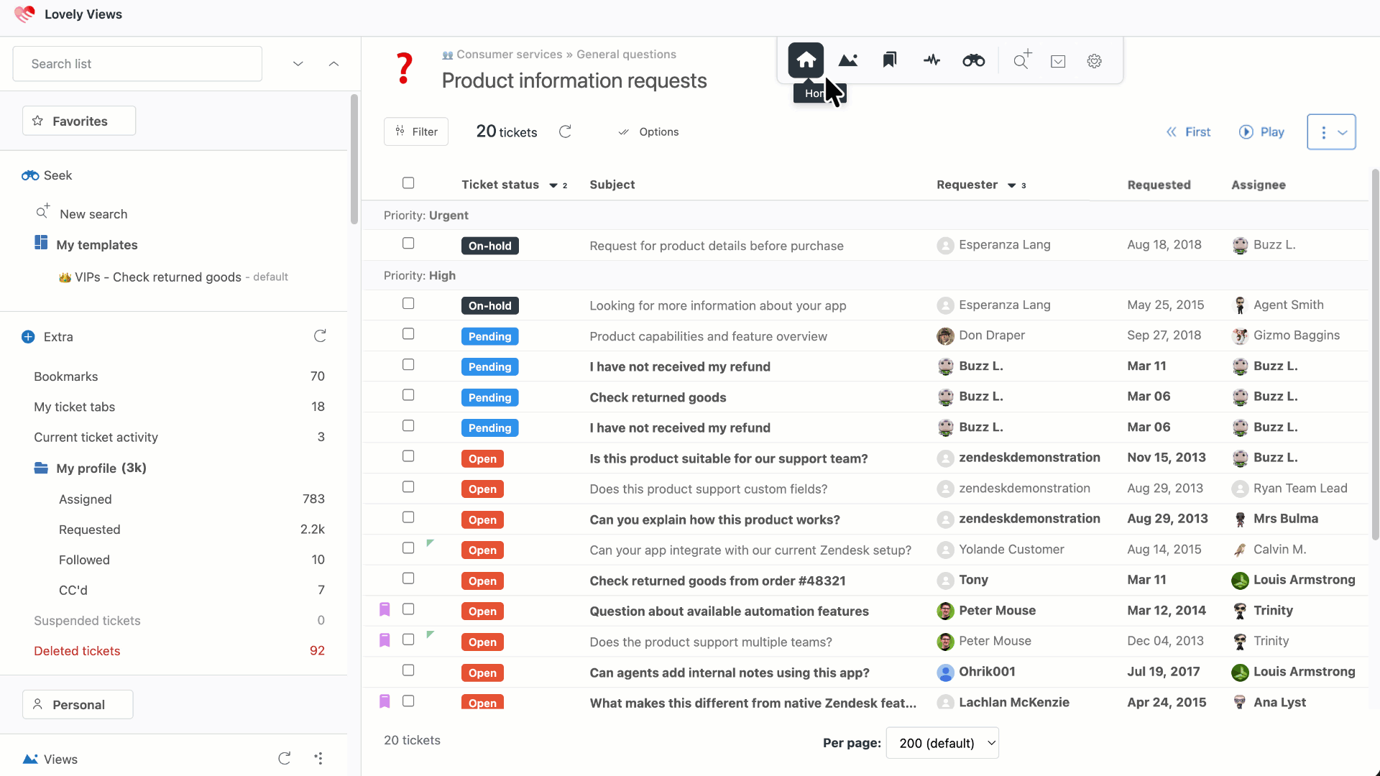Viewport: 1380px width, 776px height.
Task: Open the envelope mail icon in the toolbar
Action: (1058, 61)
